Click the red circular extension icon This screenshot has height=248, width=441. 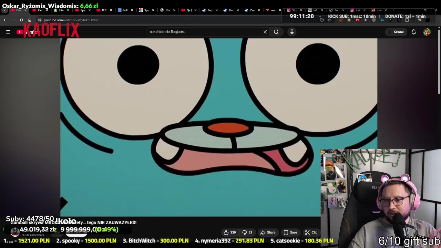[x=357, y=20]
